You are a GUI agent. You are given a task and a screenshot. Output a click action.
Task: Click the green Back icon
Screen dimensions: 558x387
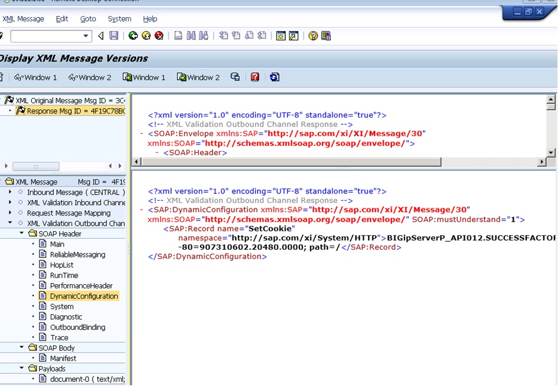pyautogui.click(x=133, y=36)
